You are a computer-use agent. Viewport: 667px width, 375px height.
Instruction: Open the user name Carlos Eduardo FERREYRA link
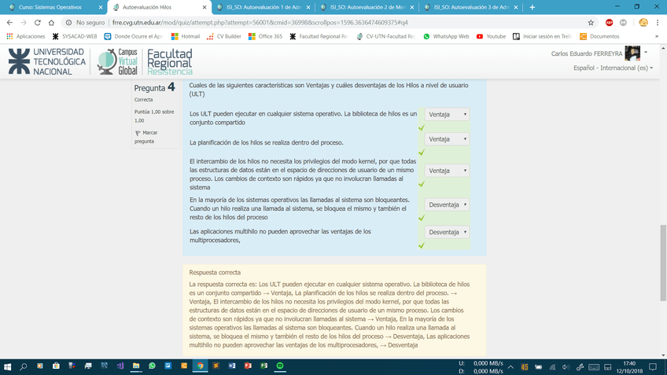click(587, 53)
